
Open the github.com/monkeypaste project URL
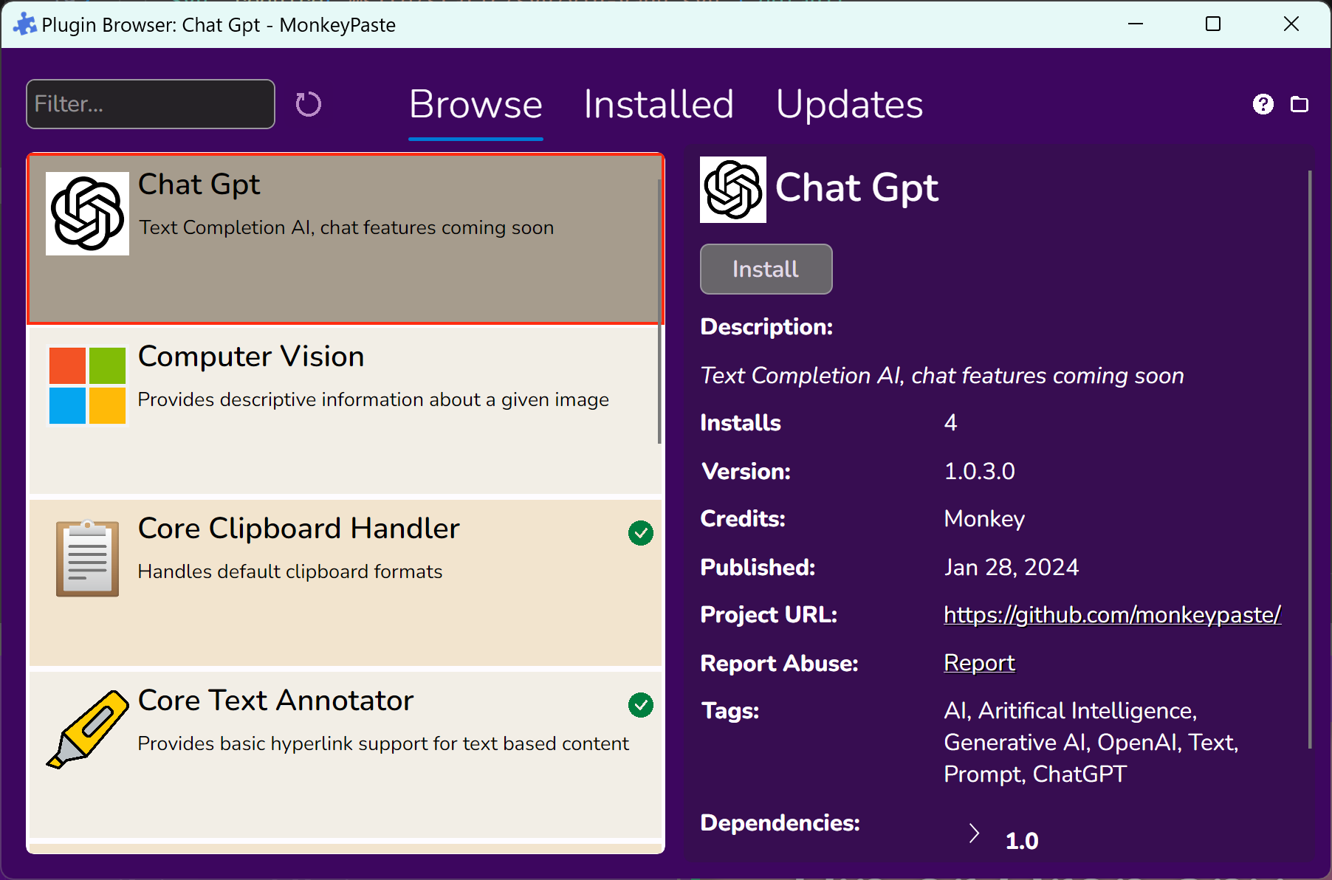[1112, 615]
